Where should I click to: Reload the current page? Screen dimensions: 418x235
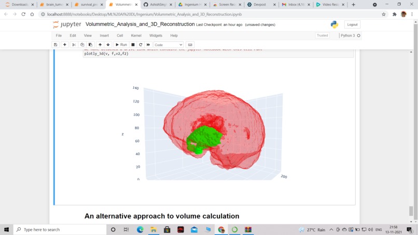(x=23, y=14)
